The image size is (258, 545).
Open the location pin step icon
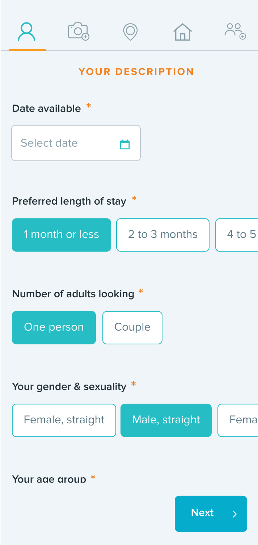pyautogui.click(x=130, y=32)
